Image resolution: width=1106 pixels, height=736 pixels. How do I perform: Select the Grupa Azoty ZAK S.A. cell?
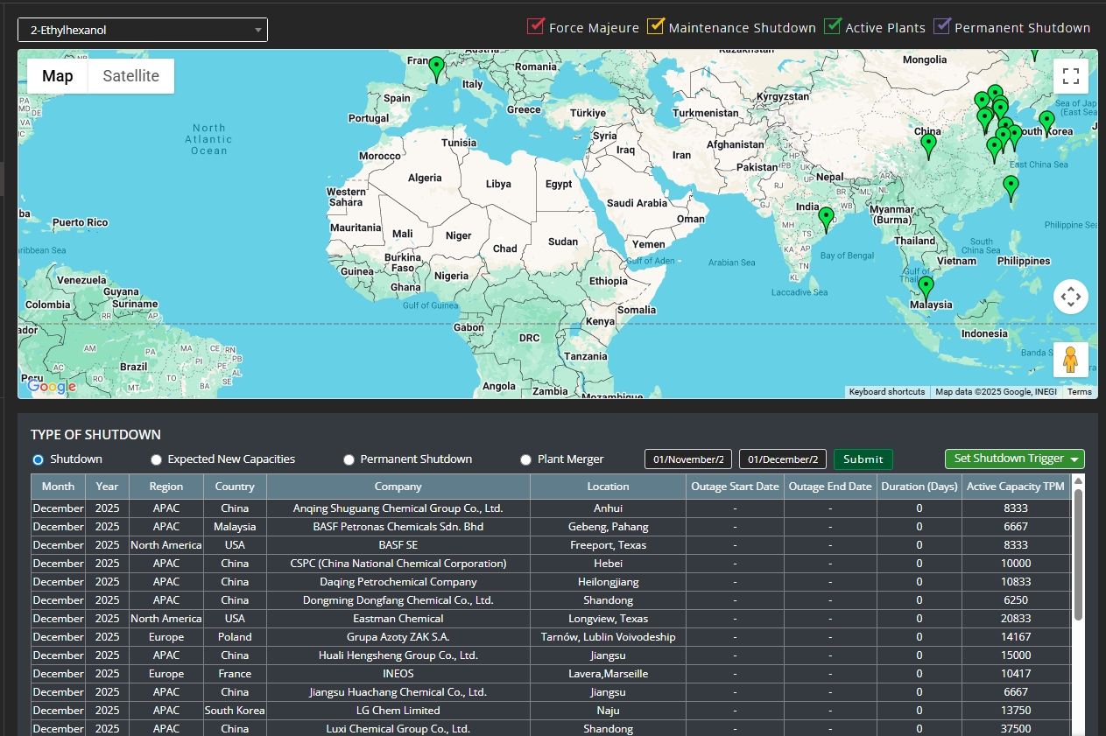[x=398, y=637]
